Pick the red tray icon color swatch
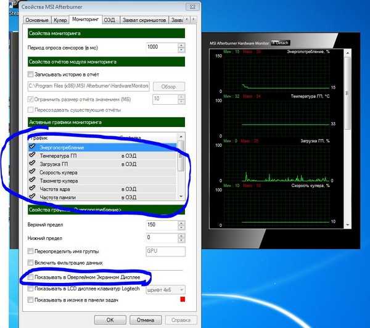The height and width of the screenshot is (328, 370). point(183,300)
